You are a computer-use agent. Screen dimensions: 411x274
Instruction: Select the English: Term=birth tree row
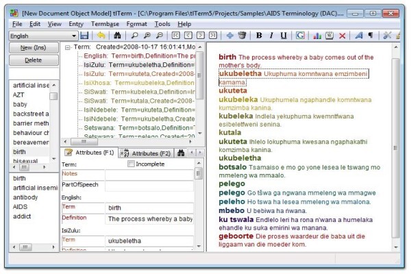(x=140, y=56)
